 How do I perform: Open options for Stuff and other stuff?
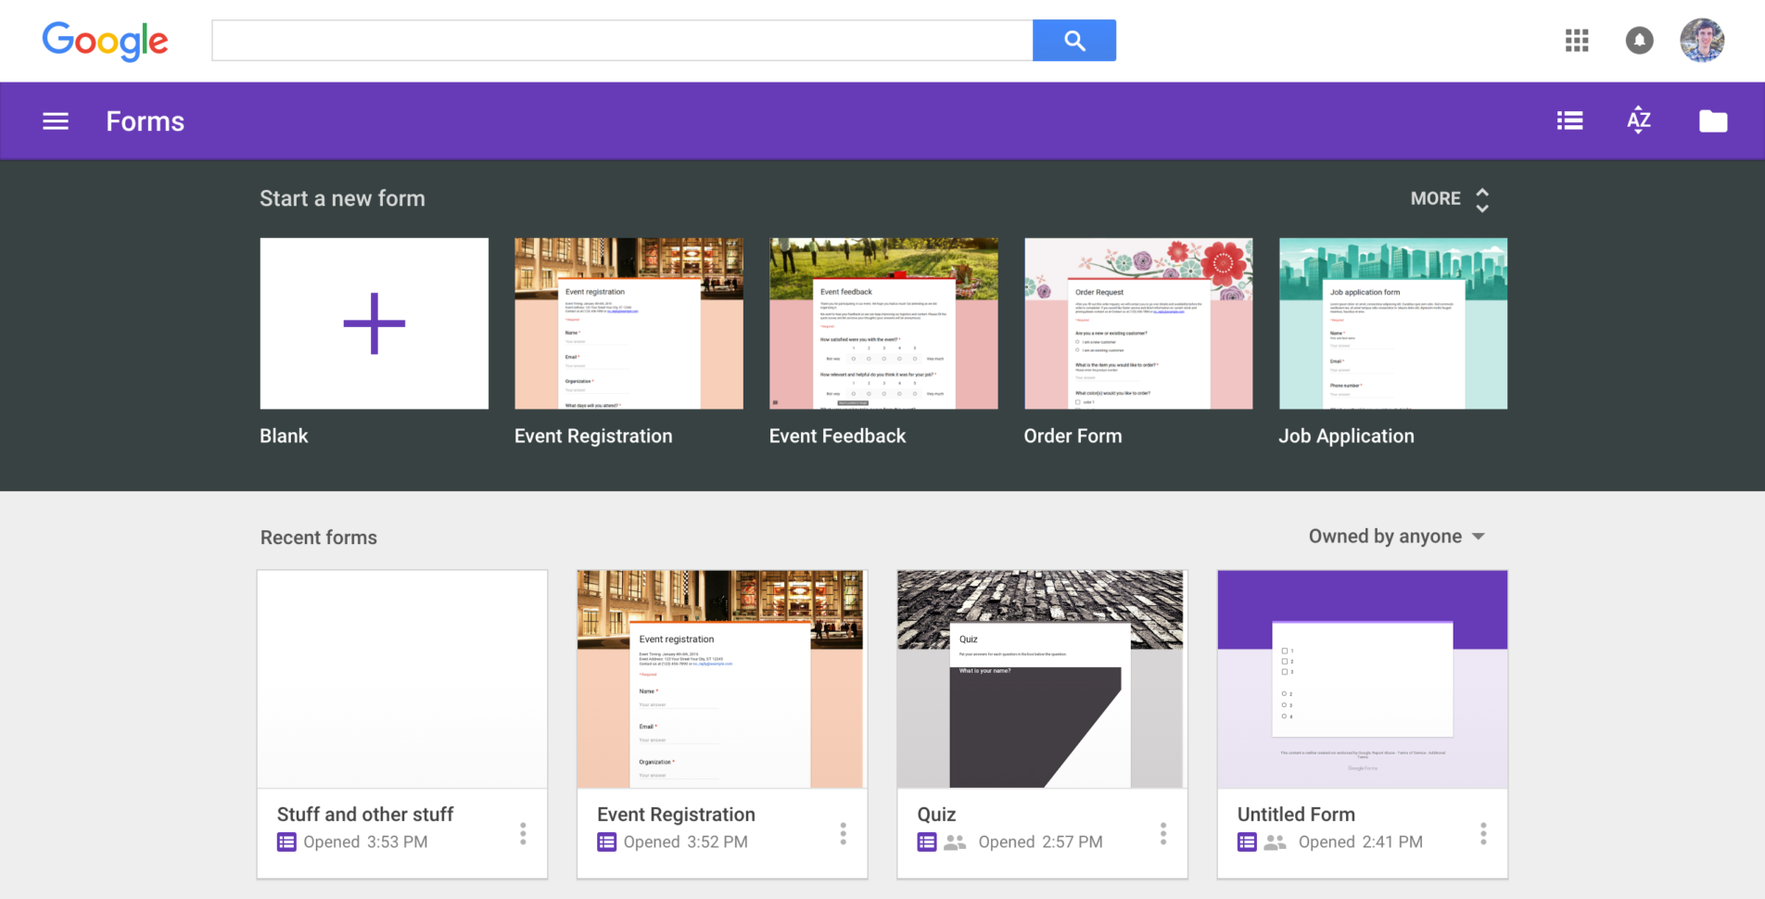tap(523, 833)
